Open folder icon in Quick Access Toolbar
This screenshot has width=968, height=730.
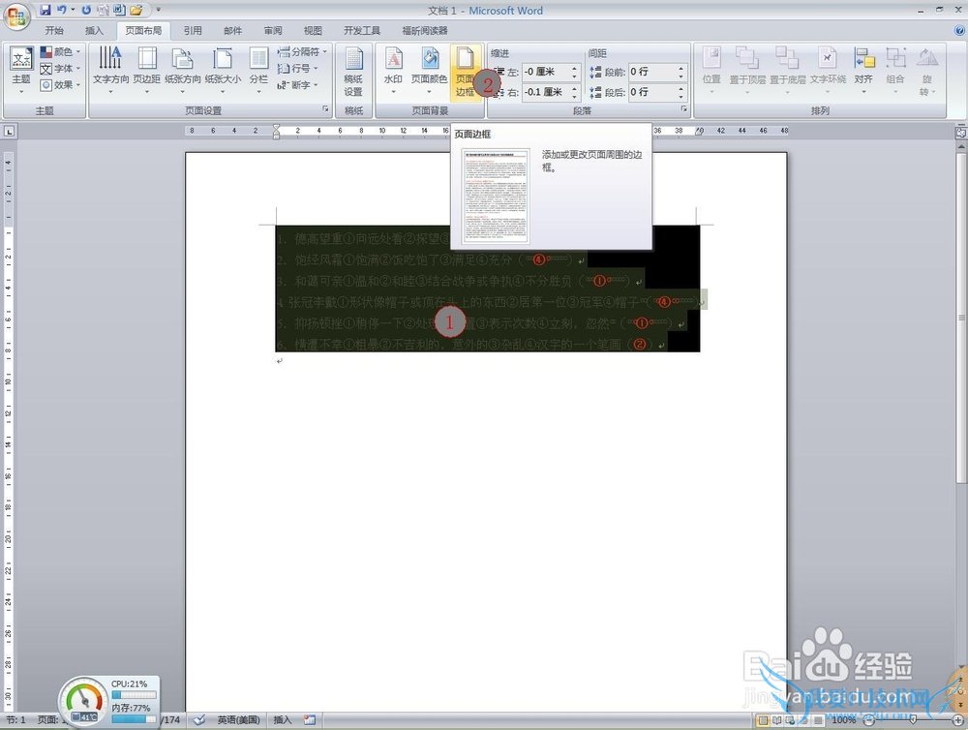[136, 10]
